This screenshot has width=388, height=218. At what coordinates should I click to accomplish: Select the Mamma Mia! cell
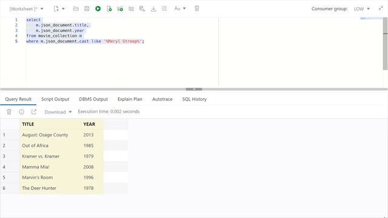(x=50, y=167)
